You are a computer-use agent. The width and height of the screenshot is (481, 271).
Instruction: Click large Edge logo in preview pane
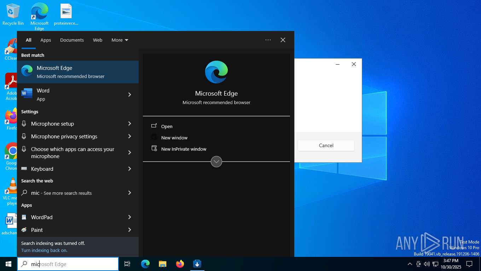(x=216, y=72)
